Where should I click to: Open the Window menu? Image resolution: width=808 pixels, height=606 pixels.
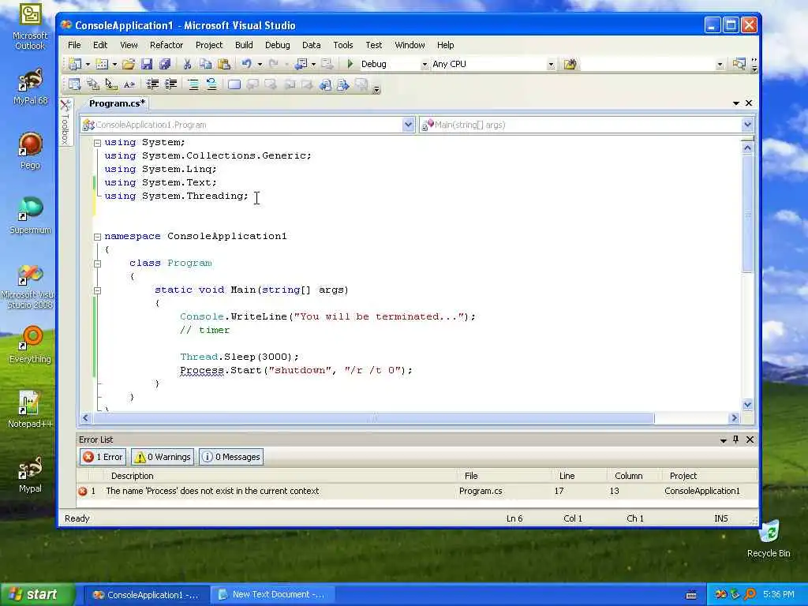pos(410,45)
